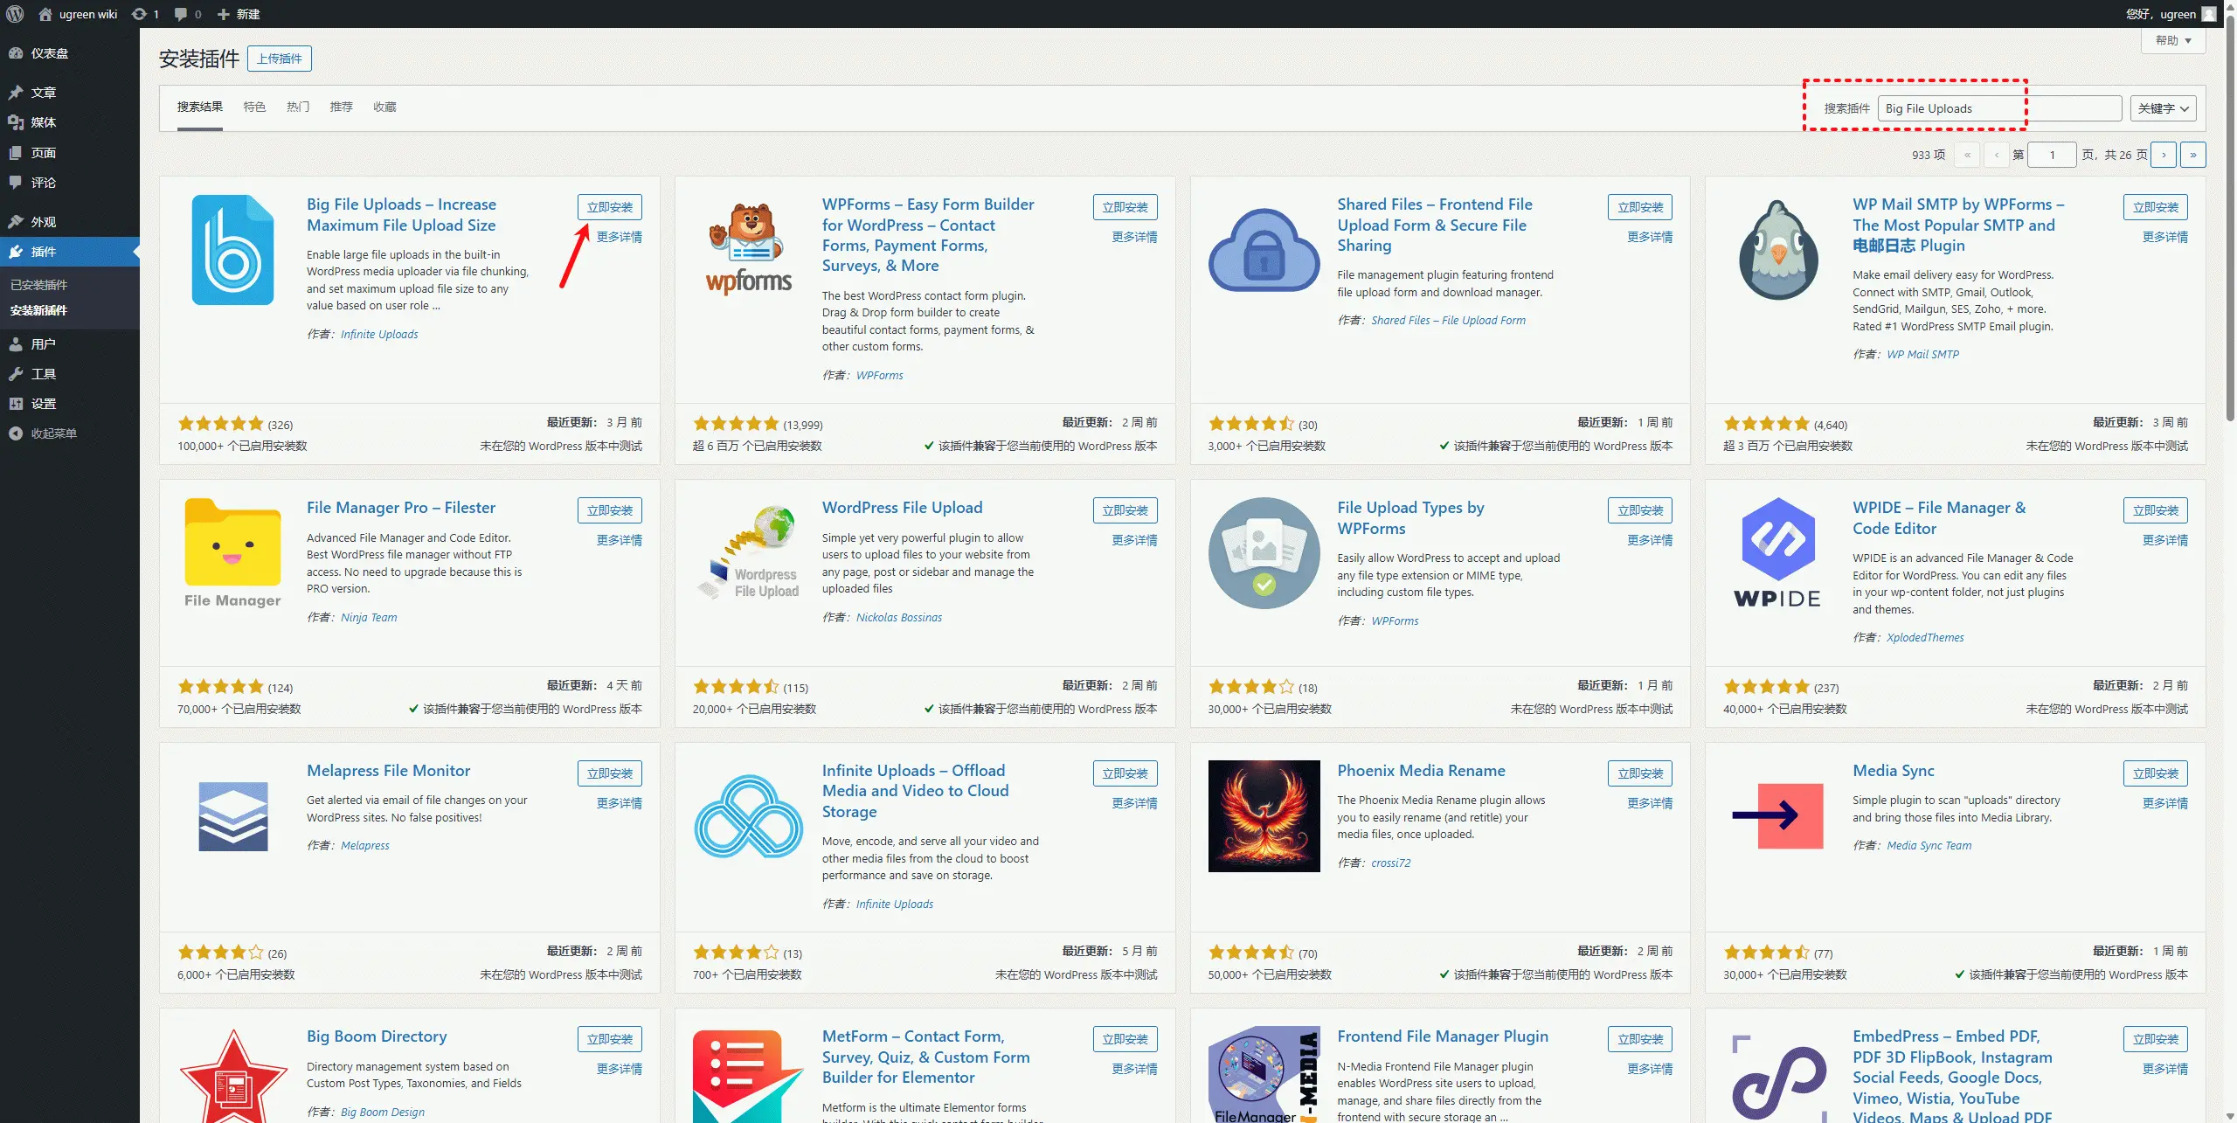
Task: Open the 媒体 media sidebar menu
Action: 43,122
